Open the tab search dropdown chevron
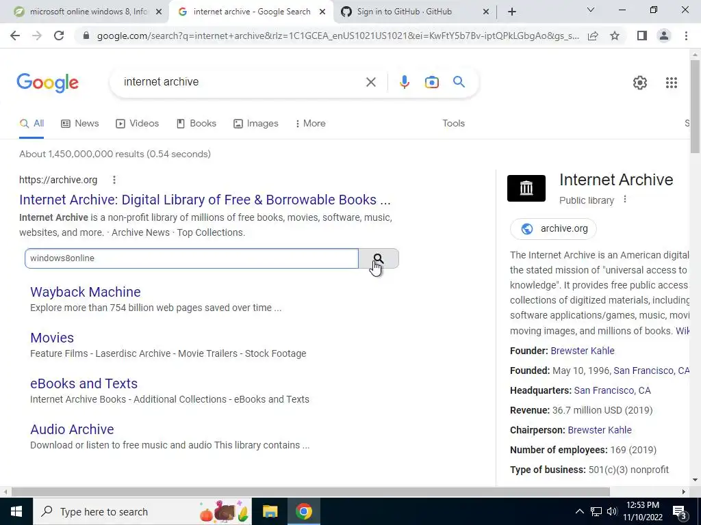Viewport: 701px width, 525px height. coord(591,10)
